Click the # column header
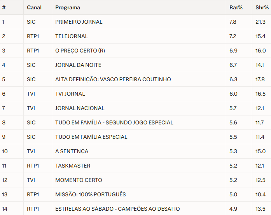 pos(4,7)
